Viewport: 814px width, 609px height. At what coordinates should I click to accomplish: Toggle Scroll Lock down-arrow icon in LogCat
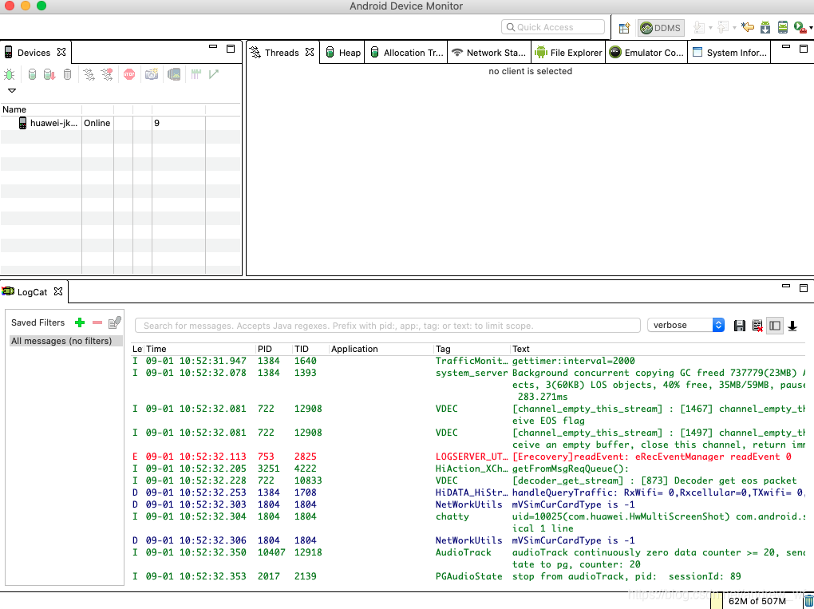[x=792, y=326]
